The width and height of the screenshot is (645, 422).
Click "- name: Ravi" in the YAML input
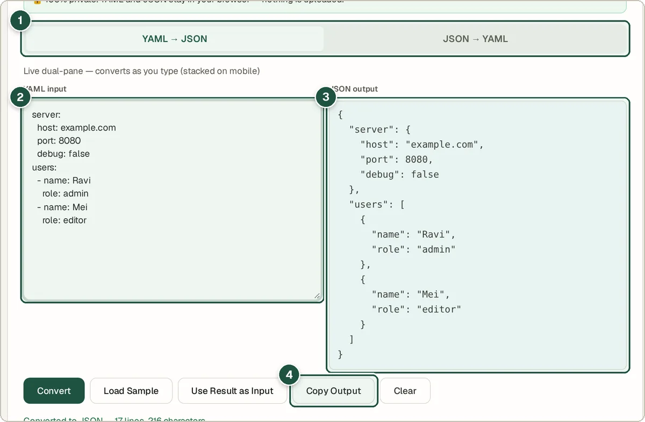pos(64,180)
